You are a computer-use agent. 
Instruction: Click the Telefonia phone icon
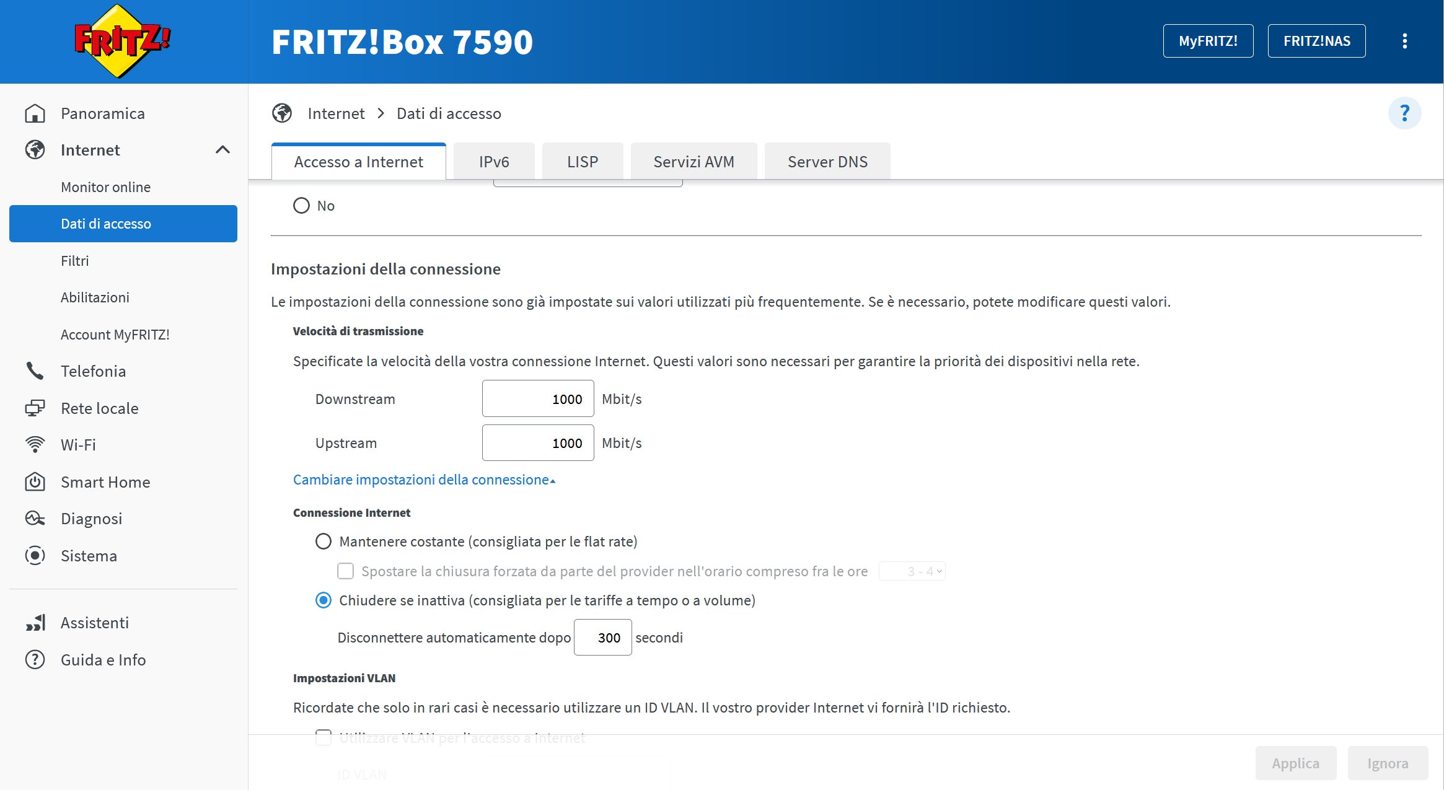pos(35,371)
